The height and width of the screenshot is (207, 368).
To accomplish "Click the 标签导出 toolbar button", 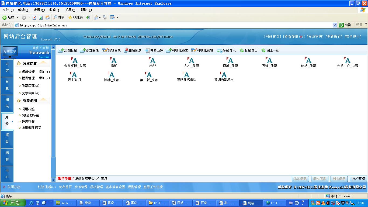I will click(x=249, y=50).
